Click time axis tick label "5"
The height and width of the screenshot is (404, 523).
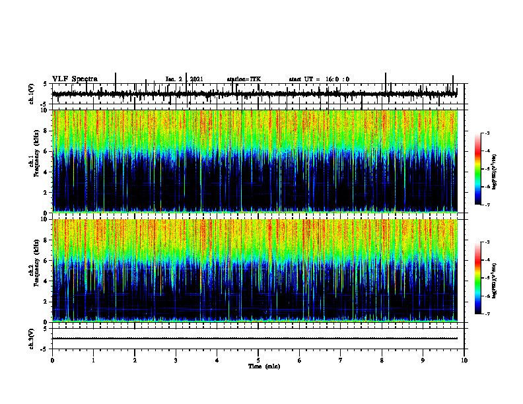[258, 360]
